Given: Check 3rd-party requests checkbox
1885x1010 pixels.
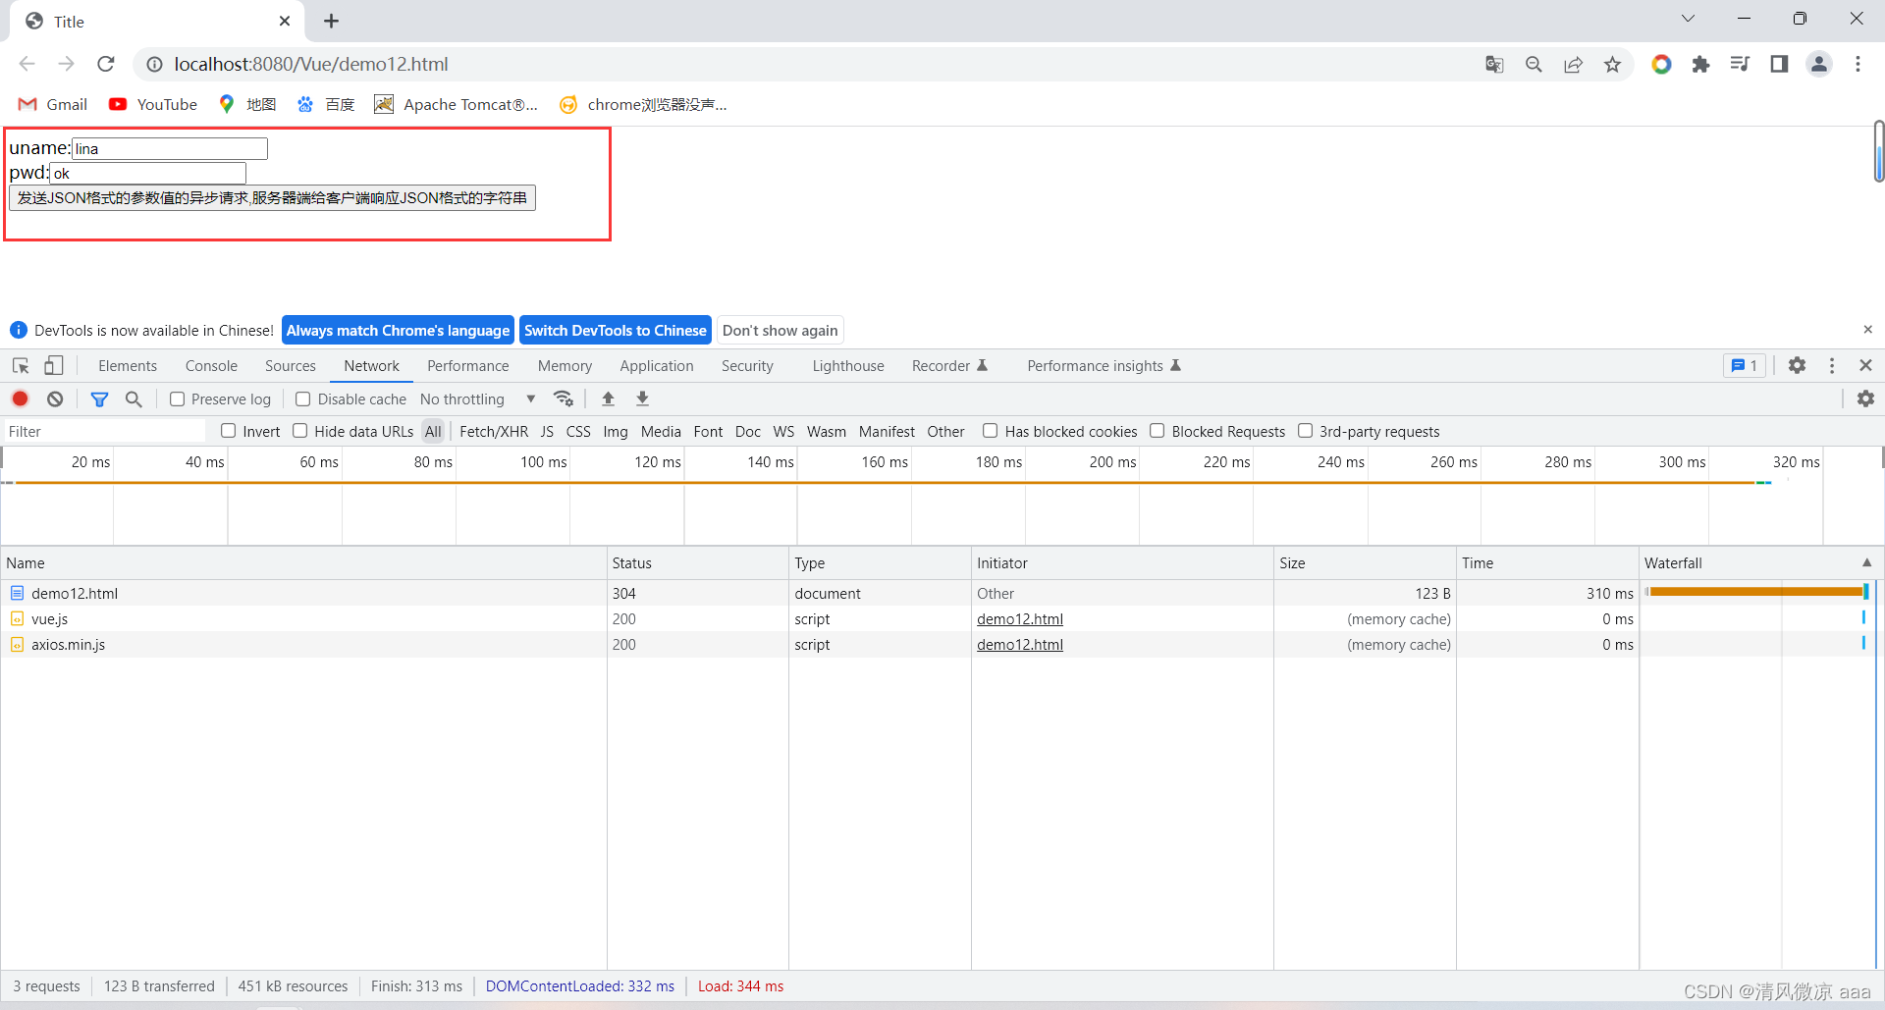Looking at the screenshot, I should pos(1306,431).
